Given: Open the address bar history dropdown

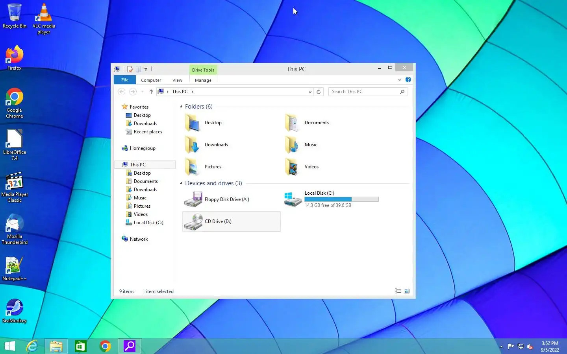Looking at the screenshot, I should (310, 92).
